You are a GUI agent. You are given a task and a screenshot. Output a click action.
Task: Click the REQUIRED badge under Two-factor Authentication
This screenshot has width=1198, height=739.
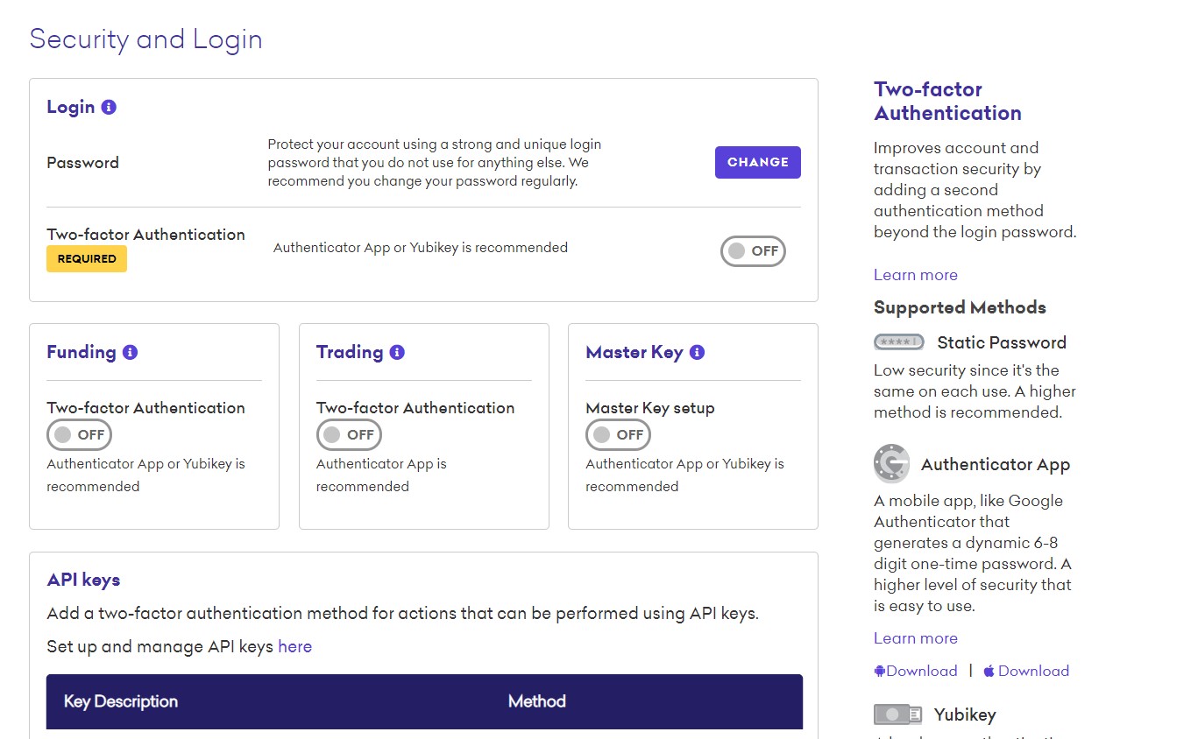click(x=86, y=258)
